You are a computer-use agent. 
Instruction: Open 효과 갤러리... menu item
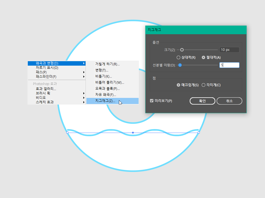(x=56, y=89)
